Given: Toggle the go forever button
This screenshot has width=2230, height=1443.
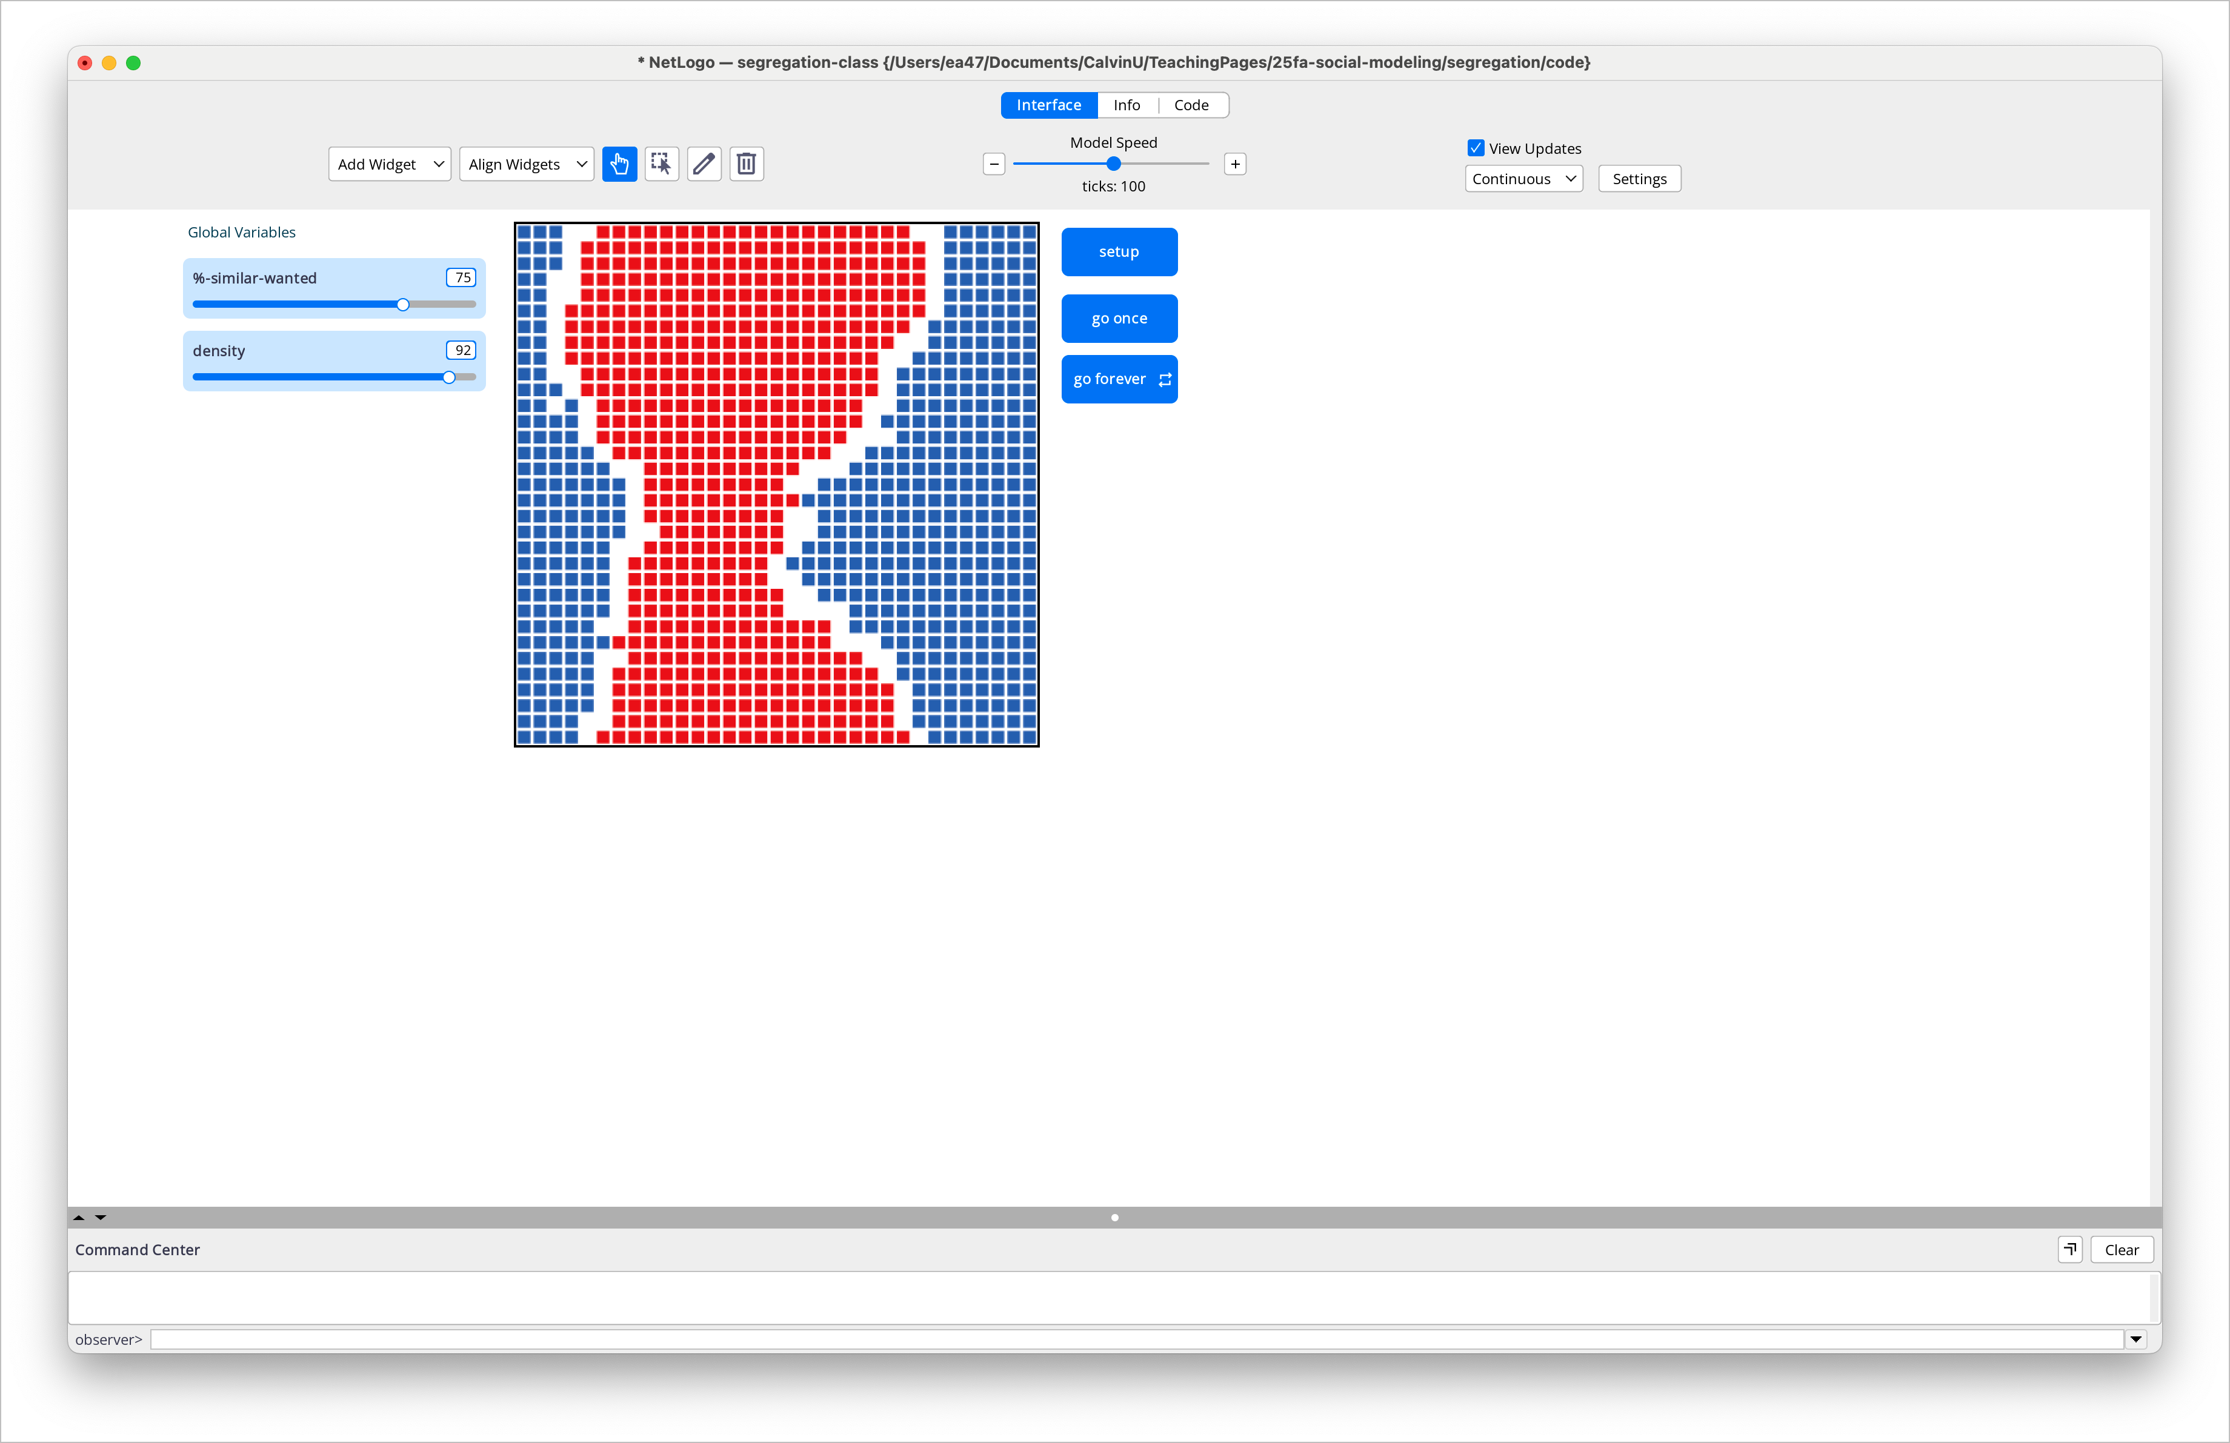Looking at the screenshot, I should tap(1119, 379).
